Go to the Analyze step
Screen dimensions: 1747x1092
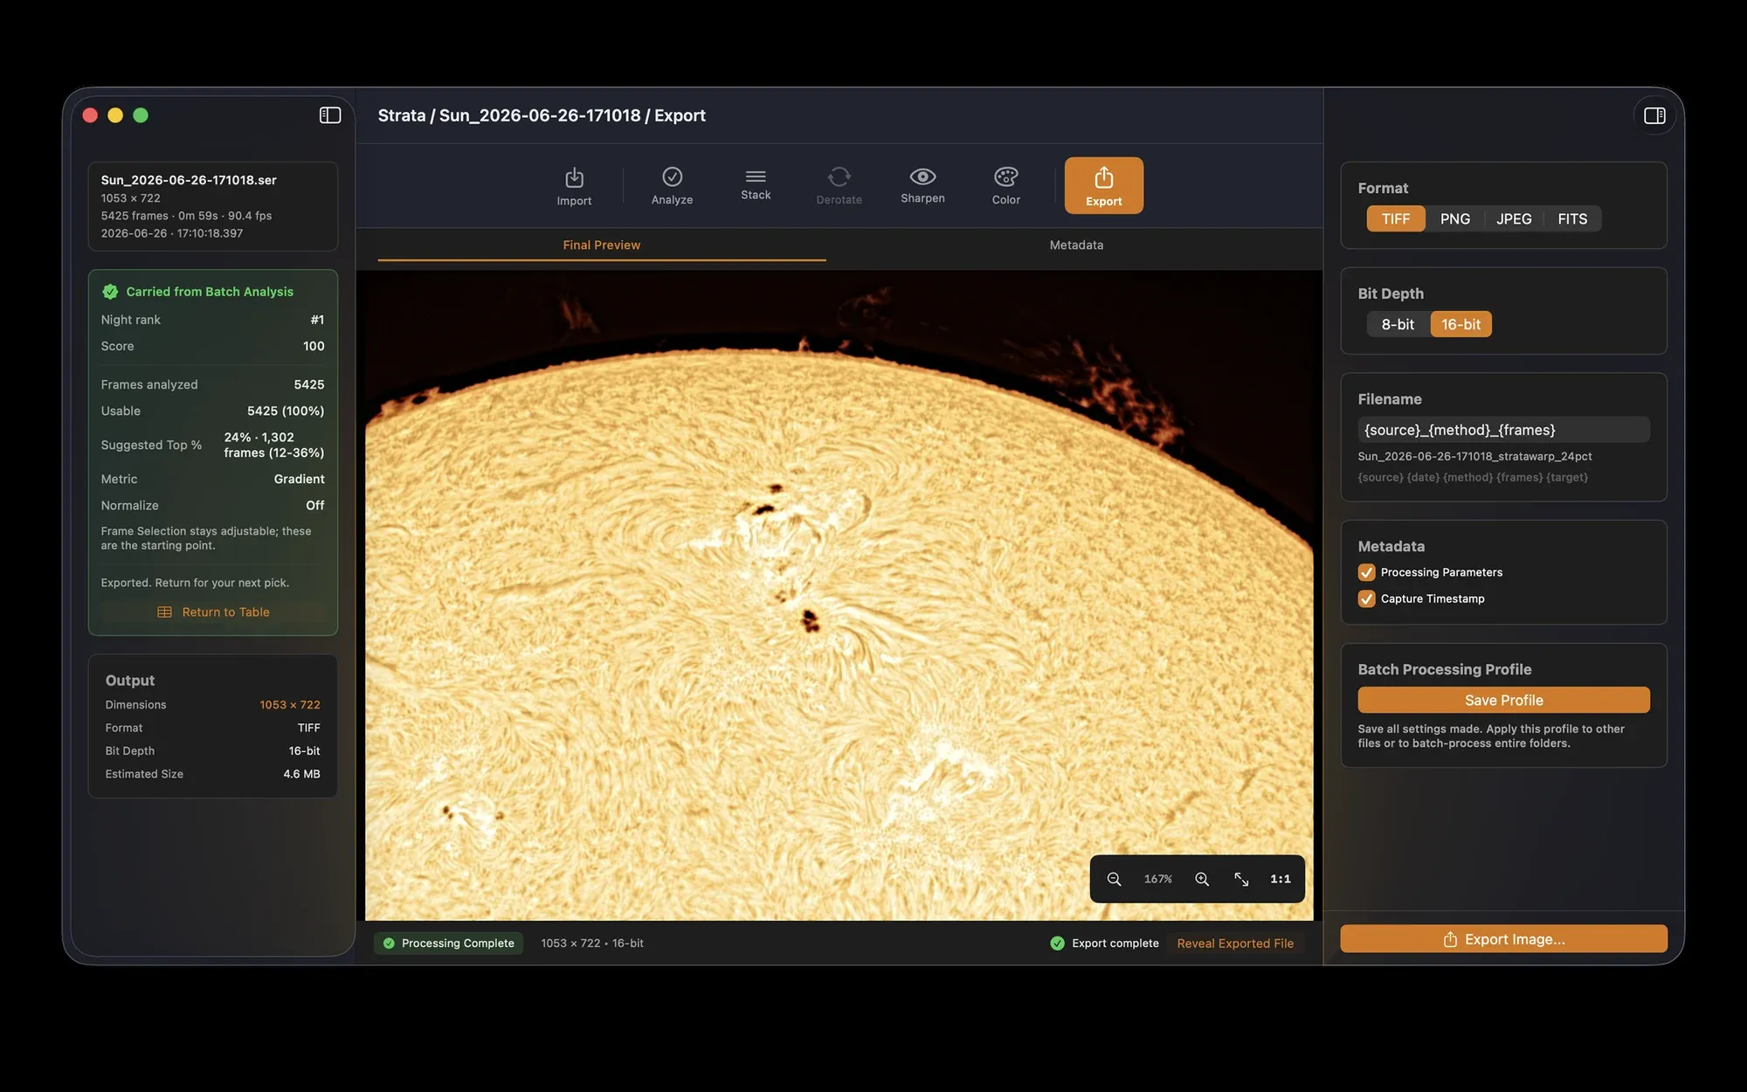point(672,186)
